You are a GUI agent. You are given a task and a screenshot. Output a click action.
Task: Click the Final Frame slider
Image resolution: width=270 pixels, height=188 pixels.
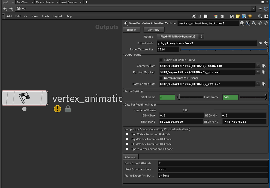[x=253, y=97]
